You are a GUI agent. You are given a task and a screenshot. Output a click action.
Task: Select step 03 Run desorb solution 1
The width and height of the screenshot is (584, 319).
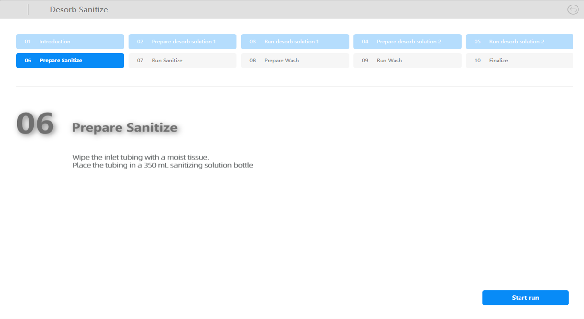(x=295, y=42)
